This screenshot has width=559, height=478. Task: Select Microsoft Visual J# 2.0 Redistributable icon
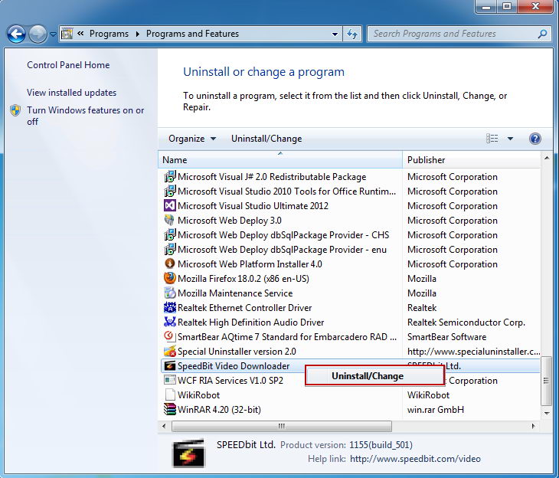(170, 177)
